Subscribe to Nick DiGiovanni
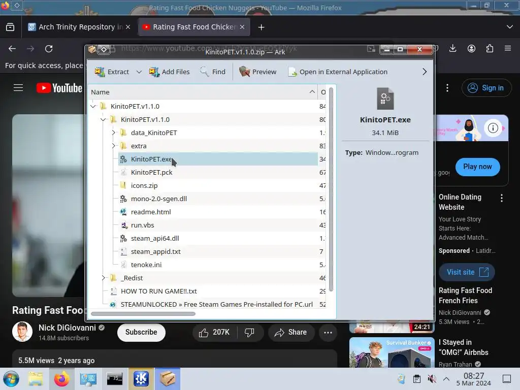This screenshot has height=390, width=520. coord(141,332)
